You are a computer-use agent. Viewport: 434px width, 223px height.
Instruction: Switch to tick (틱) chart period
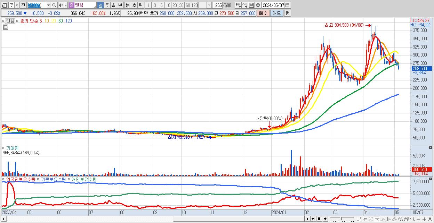140,5
